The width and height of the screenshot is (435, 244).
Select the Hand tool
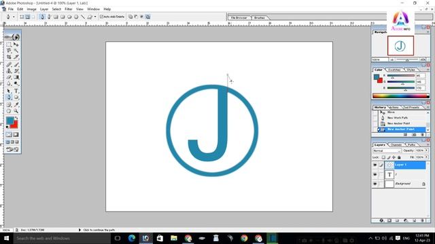[x=9, y=111]
